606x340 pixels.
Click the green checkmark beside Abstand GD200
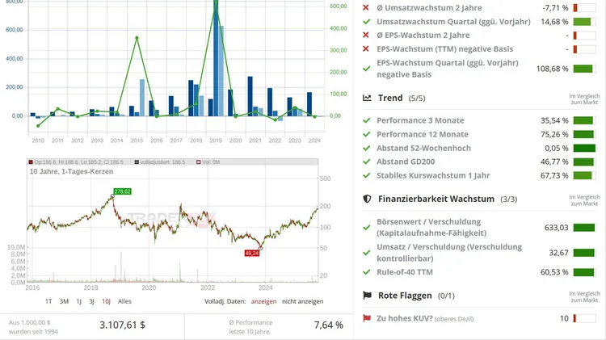(x=367, y=162)
